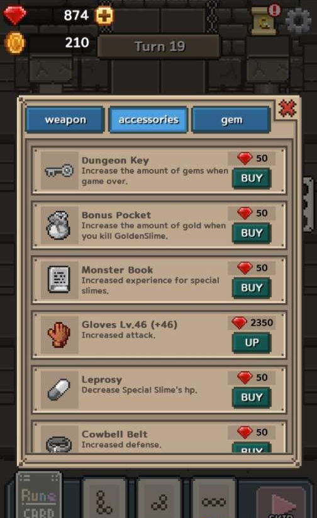This screenshot has height=518, width=317.
Task: Tap the Bonus Pocket bag icon
Action: [x=59, y=226]
